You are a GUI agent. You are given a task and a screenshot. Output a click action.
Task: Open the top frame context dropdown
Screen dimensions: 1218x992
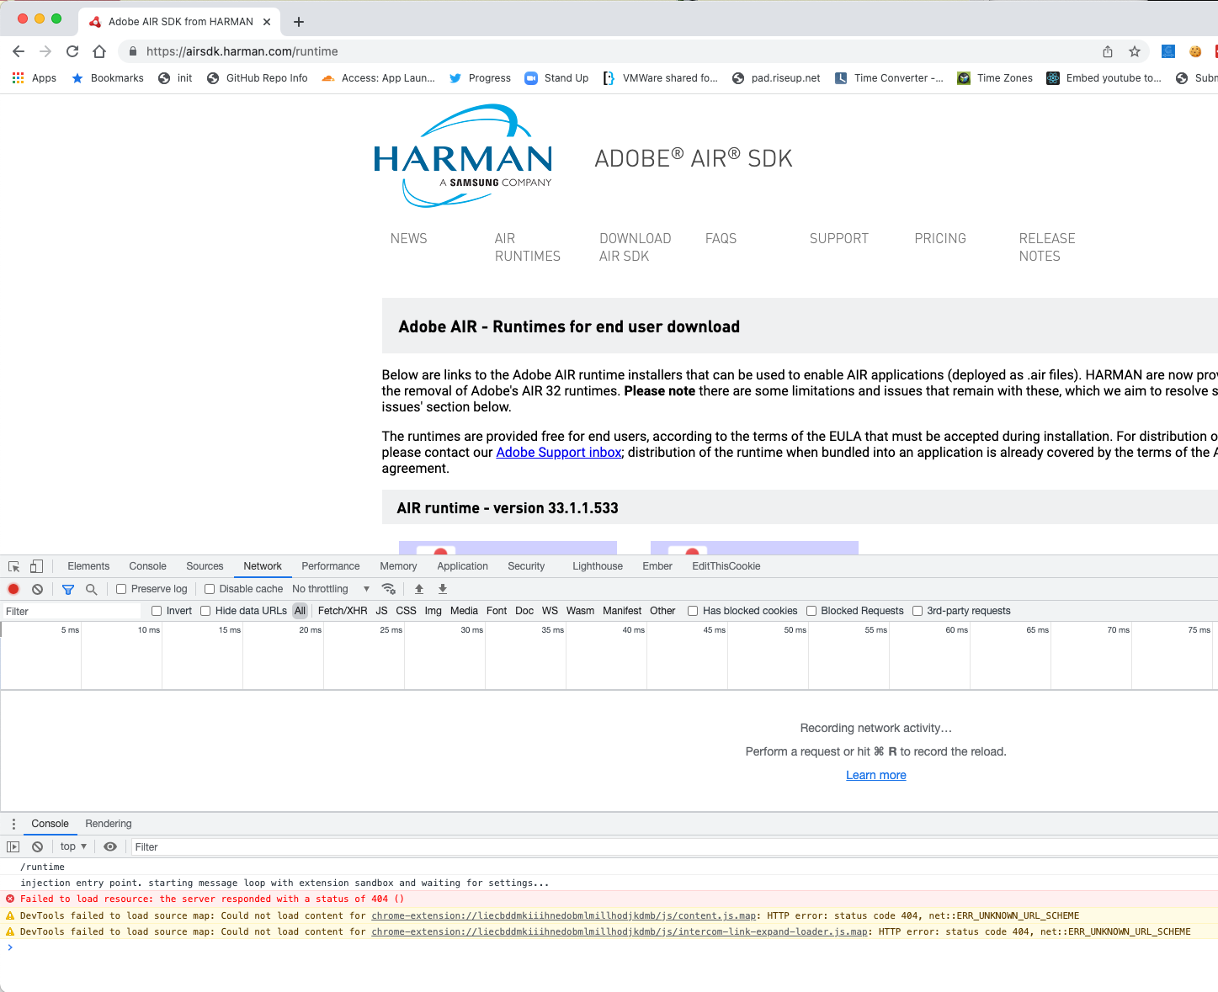pos(72,846)
